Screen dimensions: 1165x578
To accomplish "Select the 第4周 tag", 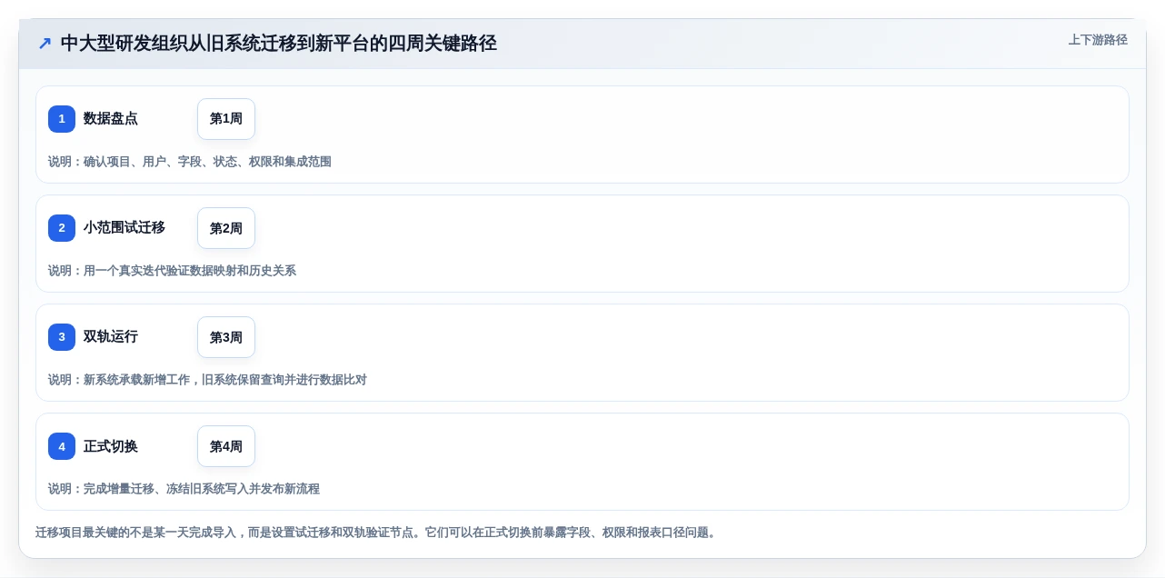I will 226,446.
